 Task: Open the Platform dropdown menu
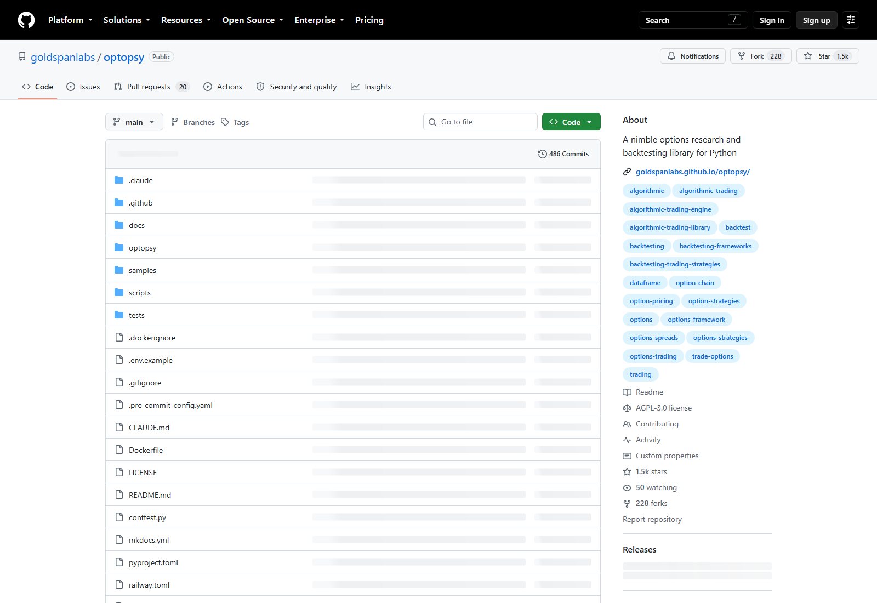(x=70, y=20)
